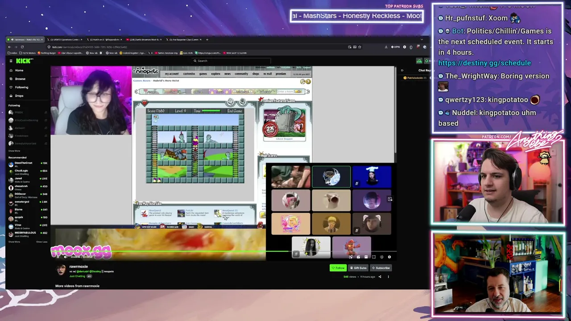Mute the Kick video volume icon
The width and height of the screenshot is (571, 321).
pos(65,257)
